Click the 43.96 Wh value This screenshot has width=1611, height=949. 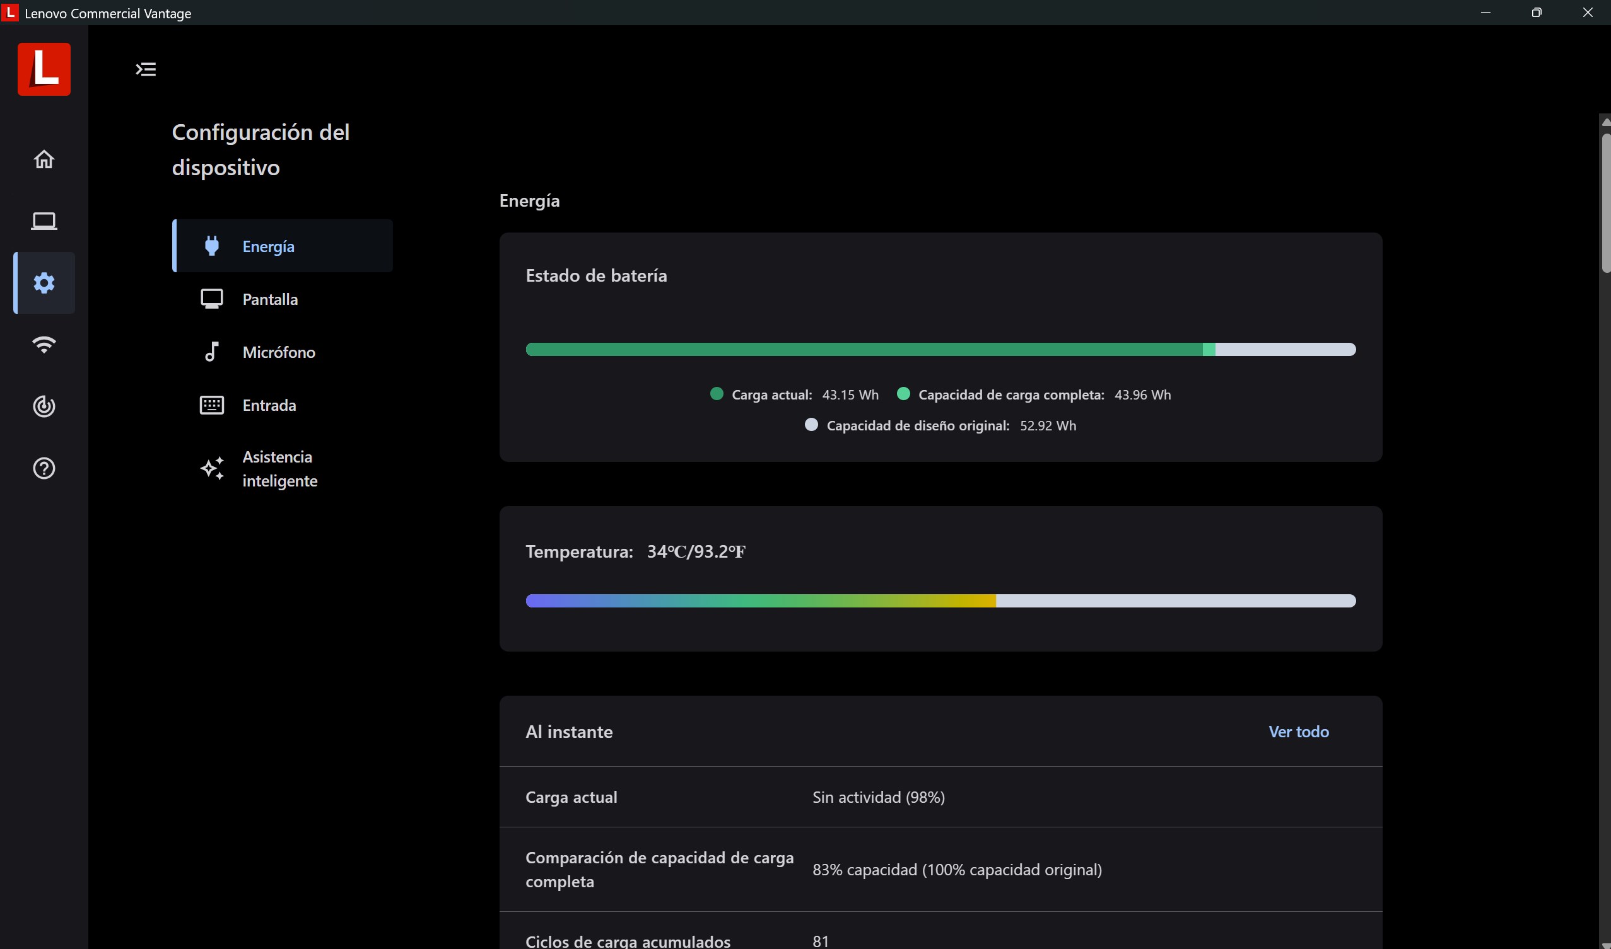coord(1142,394)
